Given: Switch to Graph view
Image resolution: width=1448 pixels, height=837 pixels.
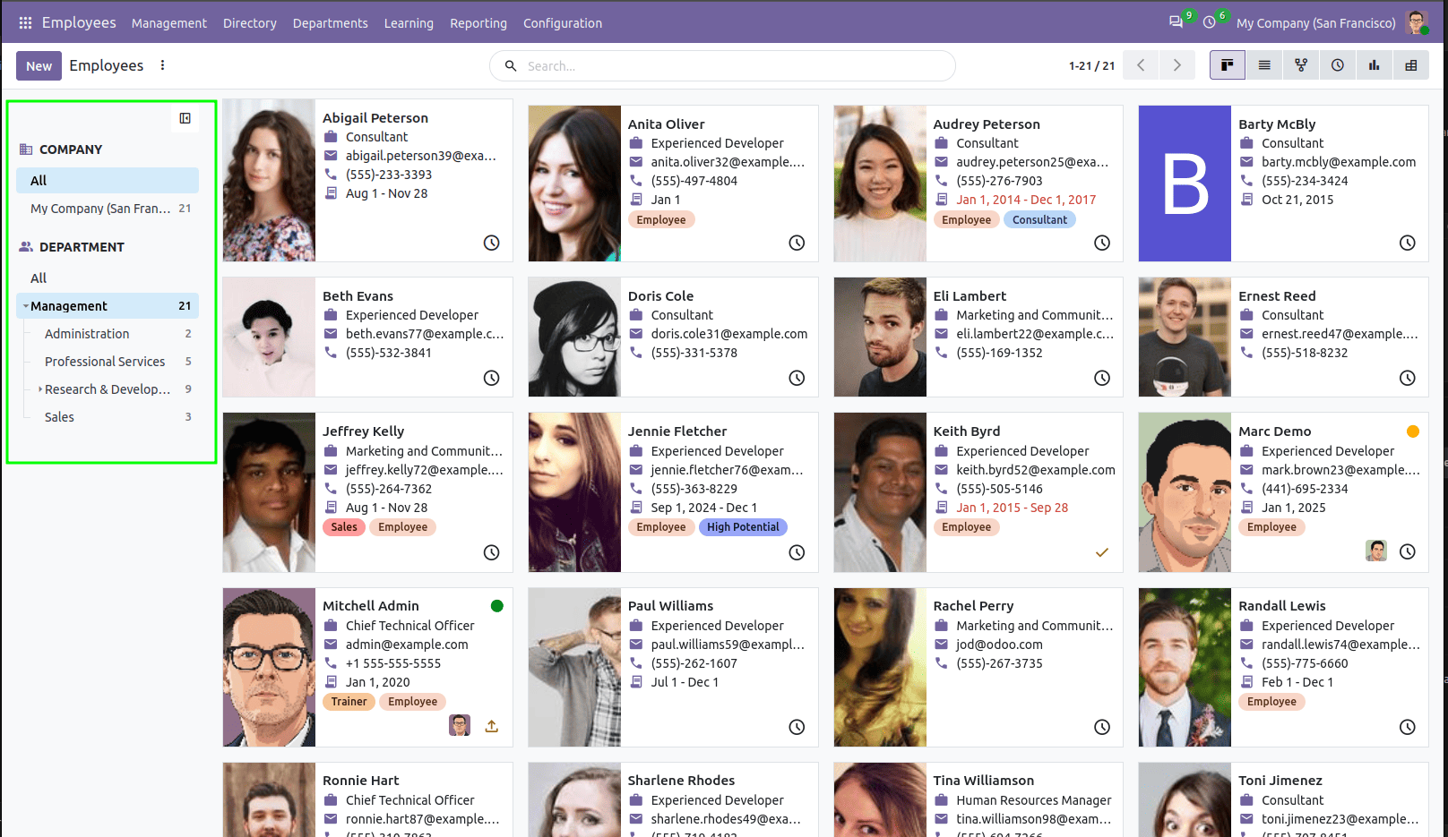Looking at the screenshot, I should pyautogui.click(x=1375, y=65).
